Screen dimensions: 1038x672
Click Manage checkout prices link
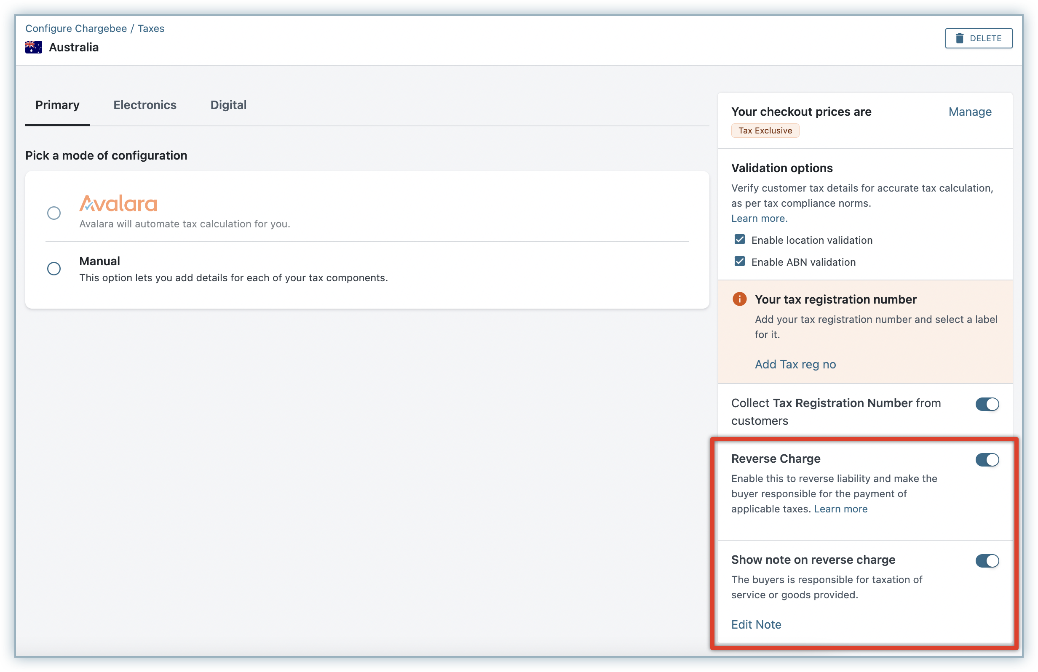click(x=969, y=112)
